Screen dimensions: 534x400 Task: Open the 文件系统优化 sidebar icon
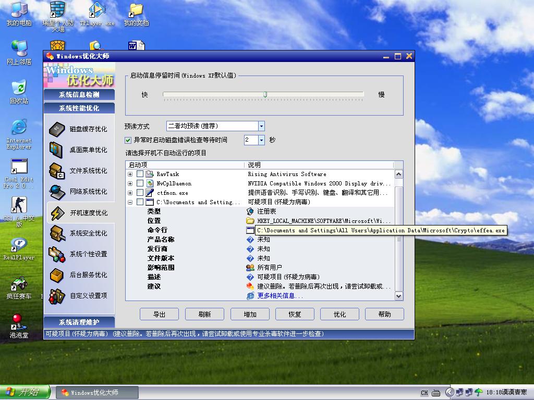click(56, 171)
